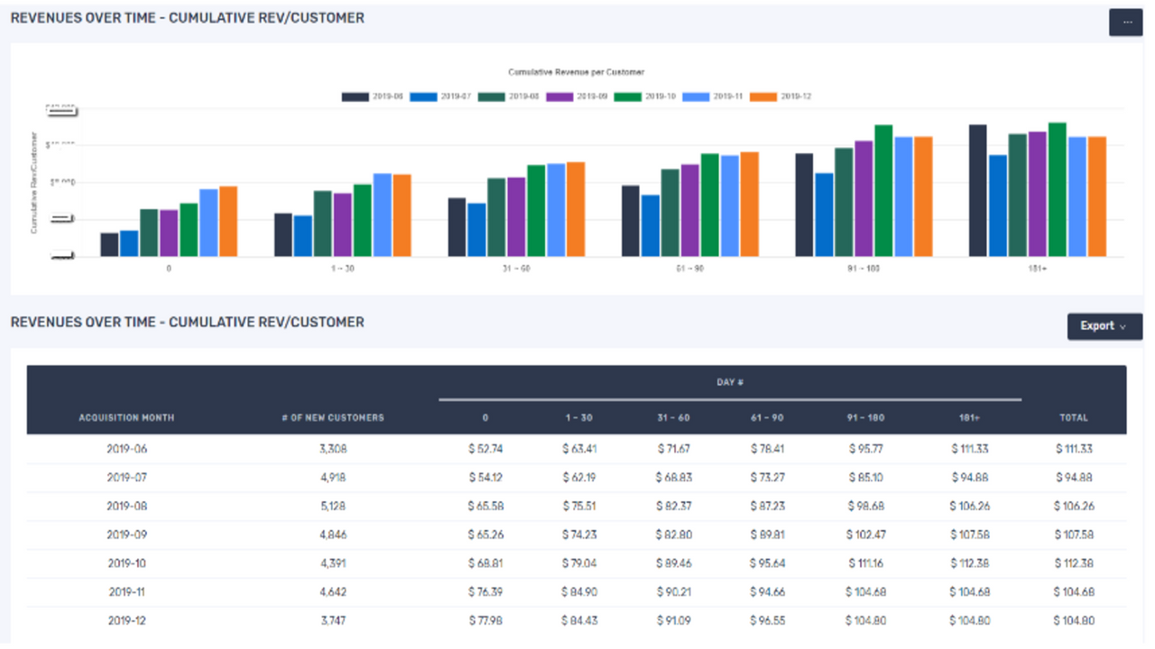Click the $75.51 value in 2019-08 row

click(579, 507)
